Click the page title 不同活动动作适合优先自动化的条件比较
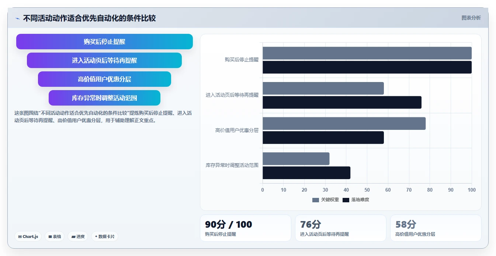Screen dimensions: 496x256 click(x=89, y=18)
